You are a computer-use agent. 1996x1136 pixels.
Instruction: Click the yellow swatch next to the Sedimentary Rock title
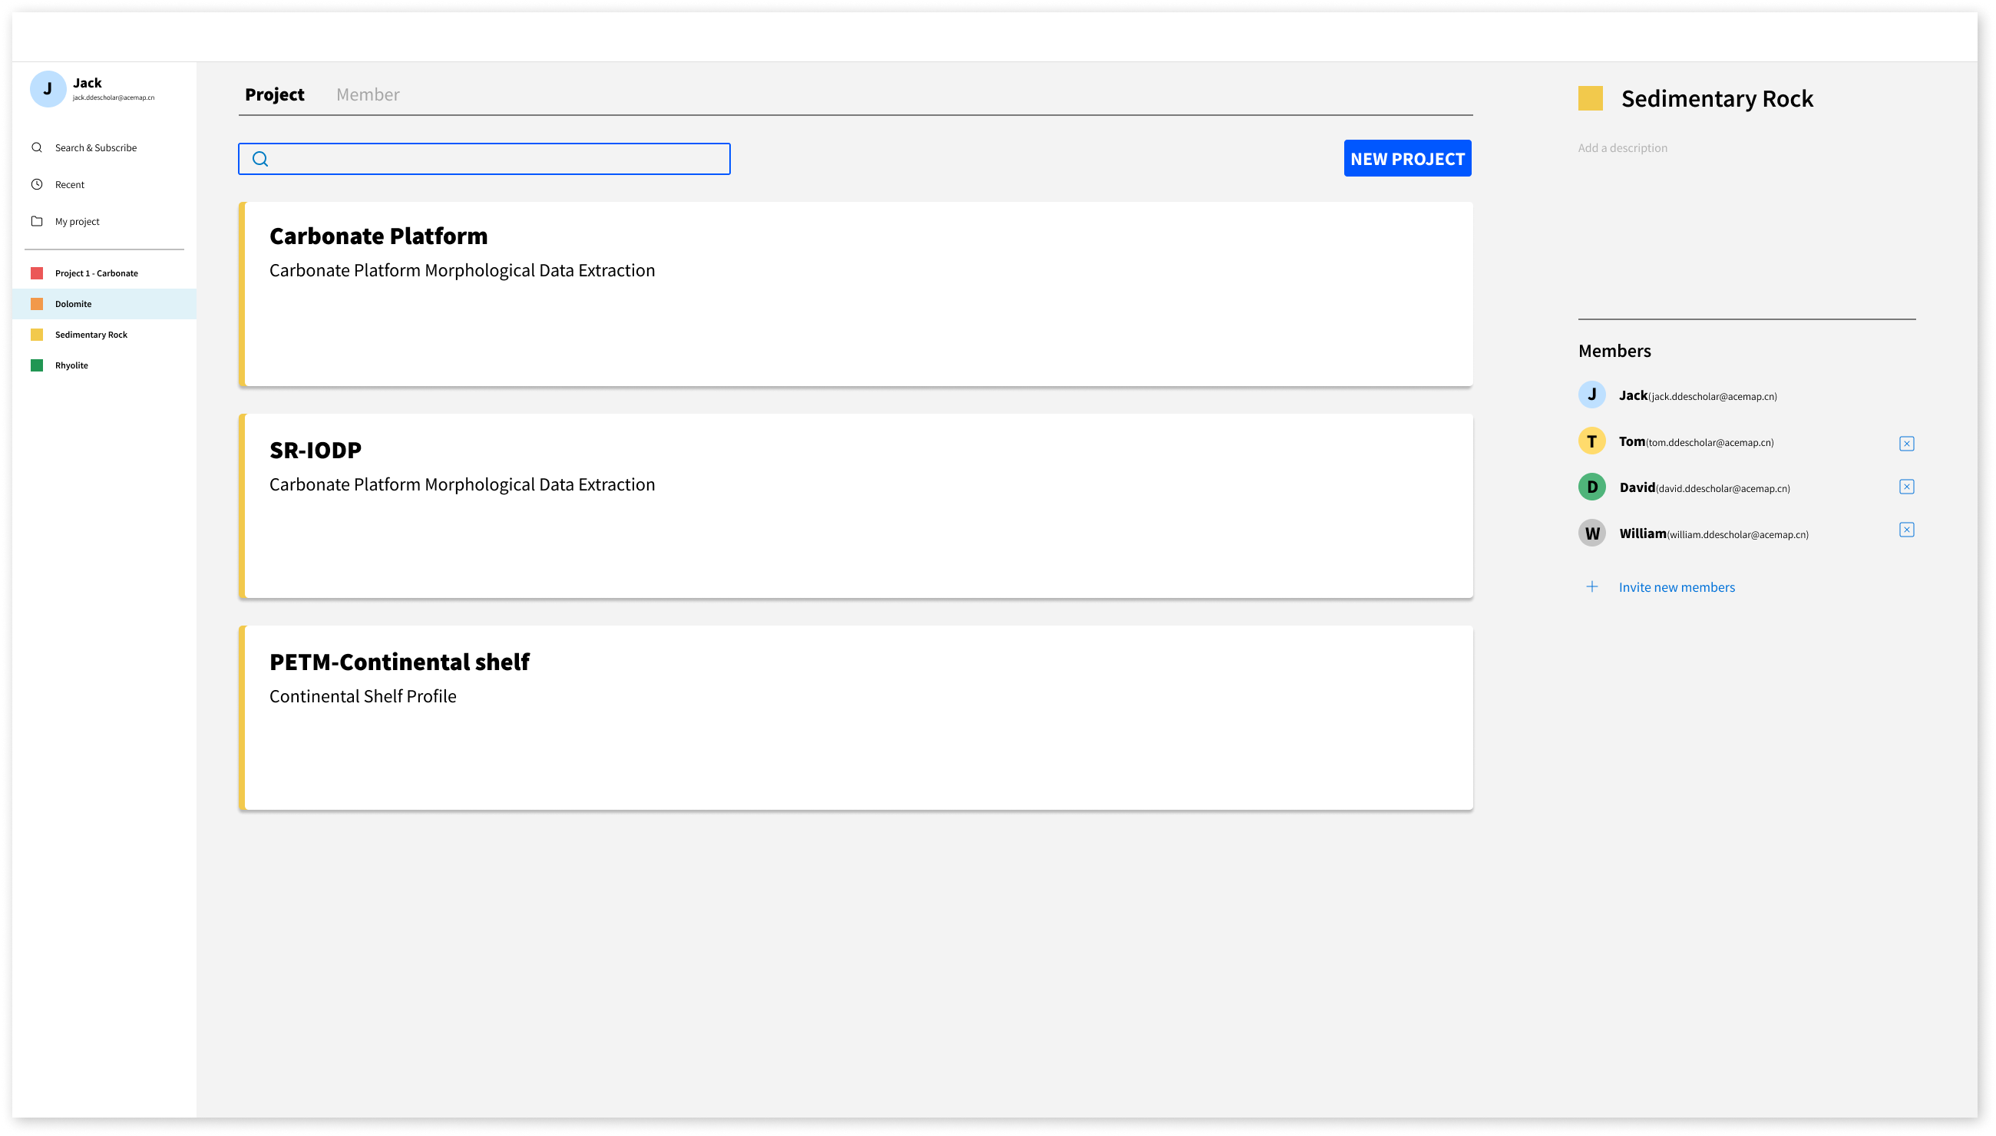1589,98
